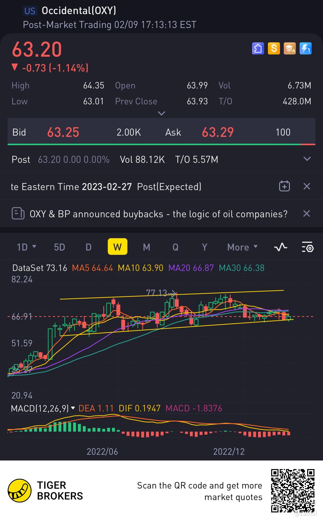Select the W weekly chart tab
Image resolution: width=323 pixels, height=521 pixels.
click(117, 247)
